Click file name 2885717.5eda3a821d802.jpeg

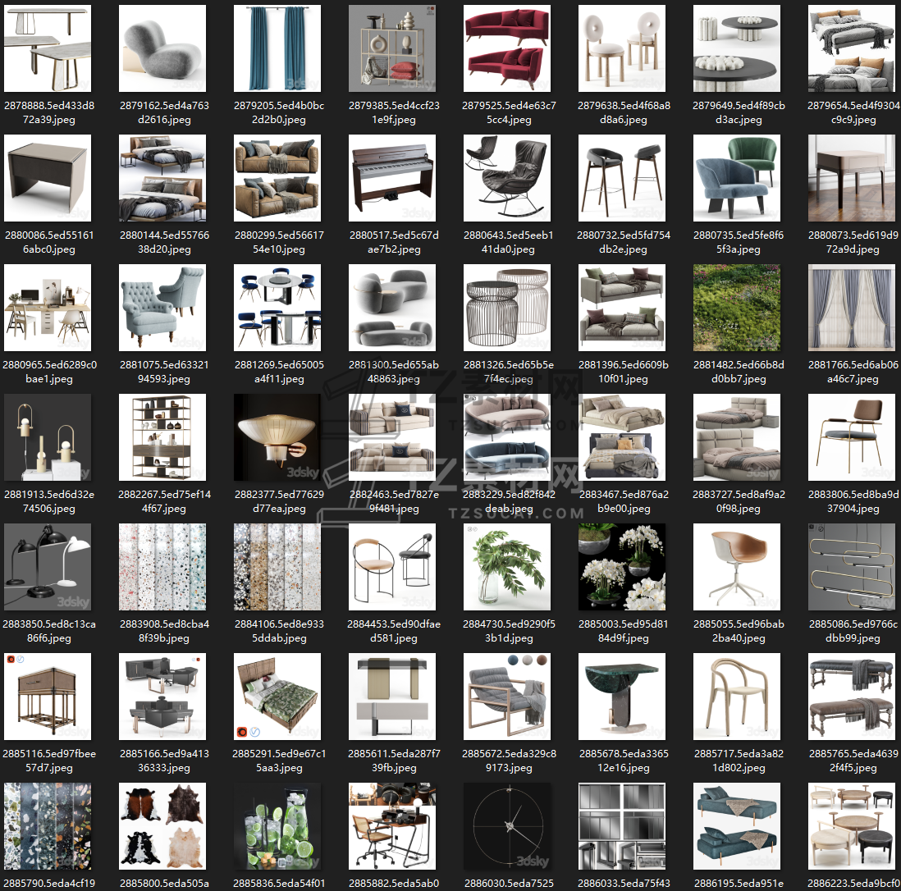[739, 761]
